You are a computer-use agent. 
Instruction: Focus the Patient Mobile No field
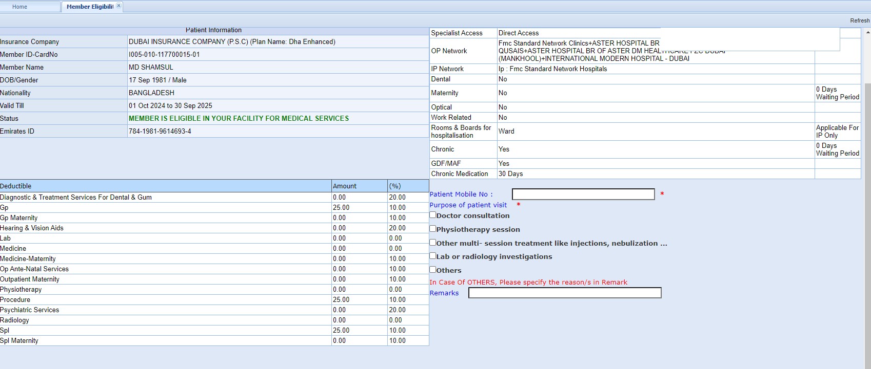583,194
